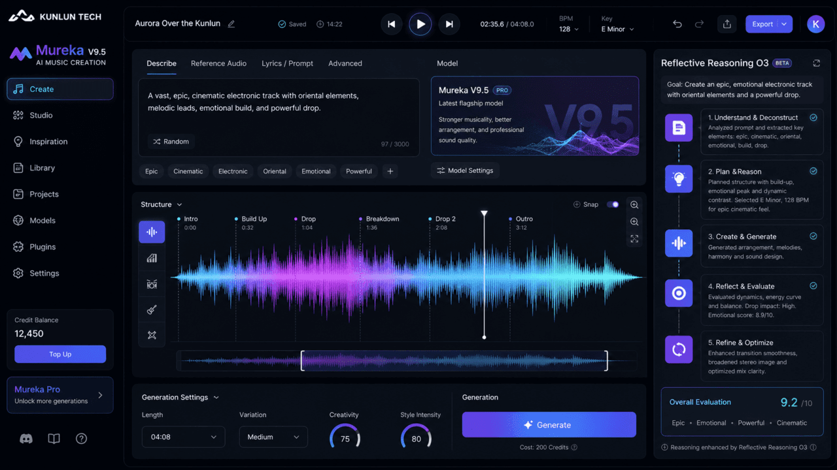This screenshot has height=470, width=837.
Task: Click the second magnifier zoom icon
Action: pyautogui.click(x=634, y=222)
